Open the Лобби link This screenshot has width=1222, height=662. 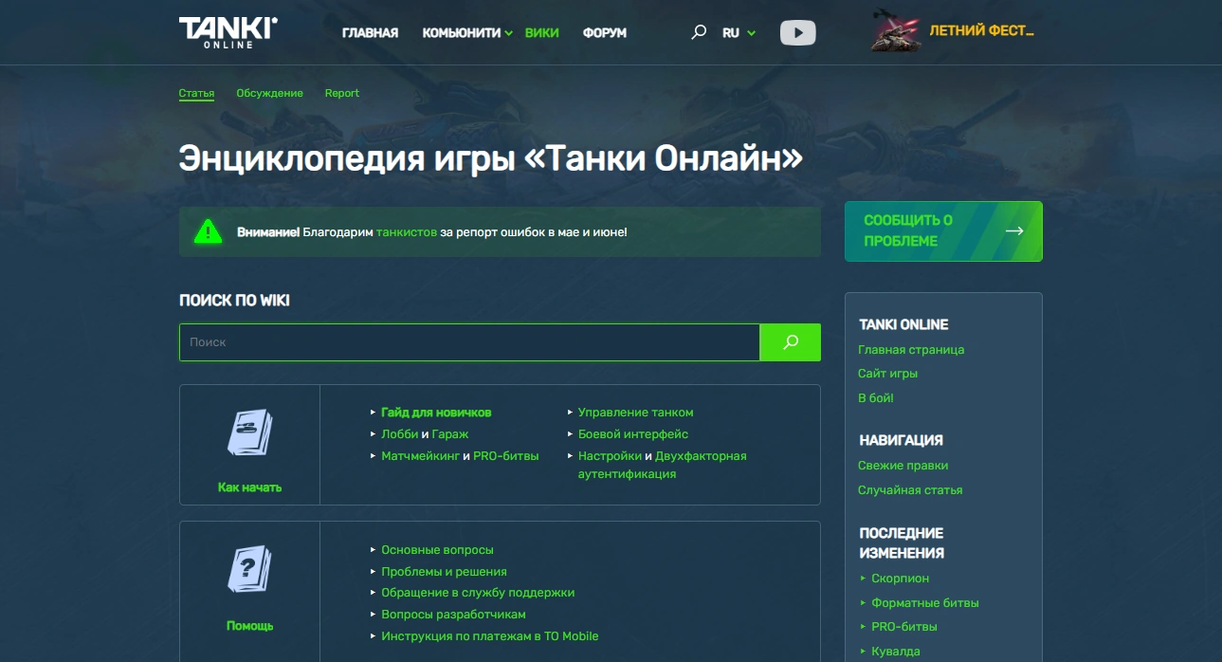[399, 434]
